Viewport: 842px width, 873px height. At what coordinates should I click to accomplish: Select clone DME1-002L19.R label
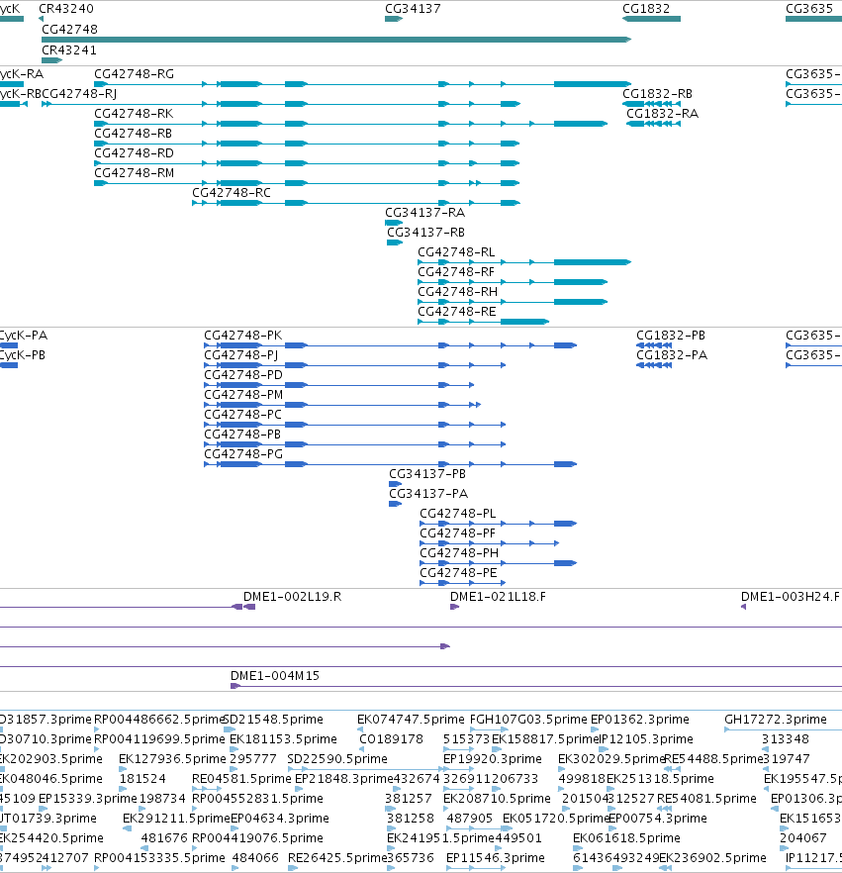292,597
